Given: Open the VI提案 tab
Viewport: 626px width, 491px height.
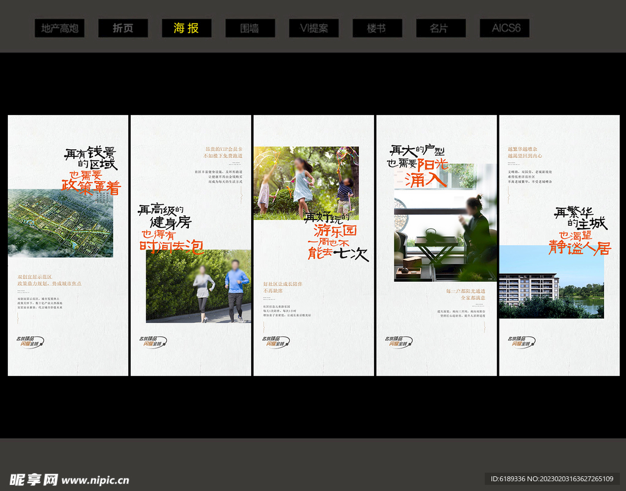Looking at the screenshot, I should 314,28.
